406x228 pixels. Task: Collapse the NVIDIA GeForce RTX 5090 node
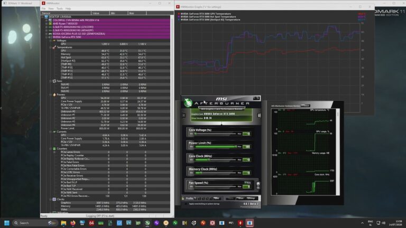tap(47, 37)
